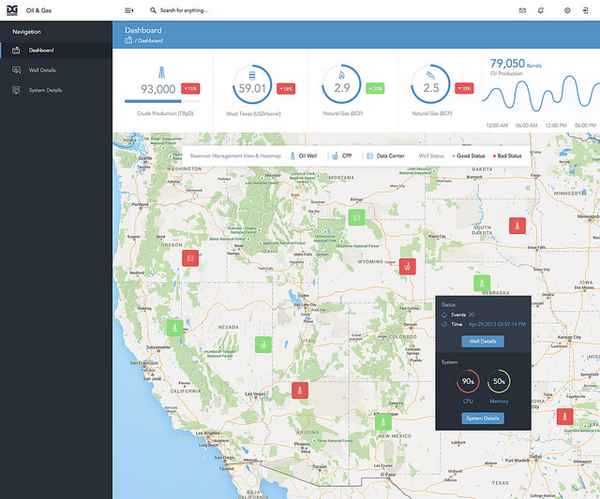Click the red oil well marker near Las Vegas
The image size is (600, 499).
click(x=300, y=390)
